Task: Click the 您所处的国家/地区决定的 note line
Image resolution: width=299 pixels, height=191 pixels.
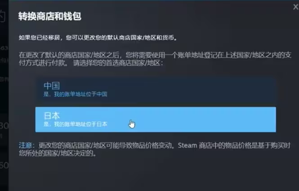Action: pyautogui.click(x=58, y=153)
